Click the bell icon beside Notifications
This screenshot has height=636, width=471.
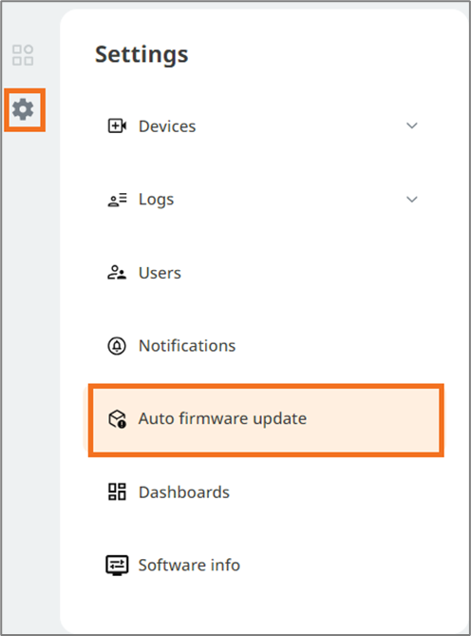point(117,346)
